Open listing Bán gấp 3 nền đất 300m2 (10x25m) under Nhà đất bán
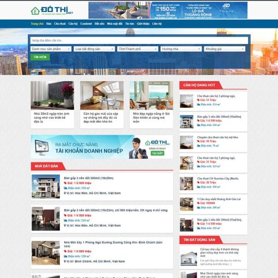 [89, 178]
